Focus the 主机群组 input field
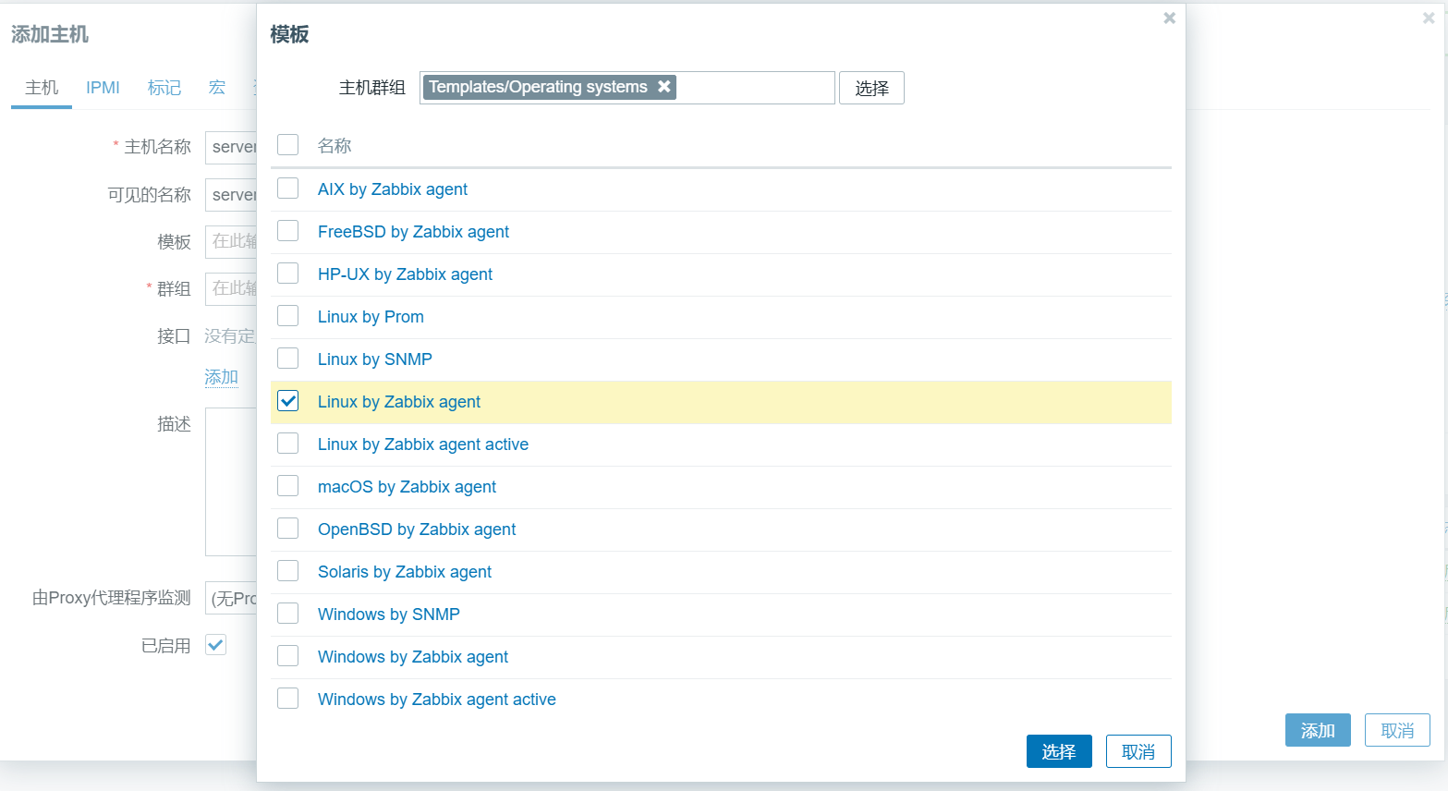Image resolution: width=1448 pixels, height=791 pixels. pyautogui.click(x=627, y=88)
